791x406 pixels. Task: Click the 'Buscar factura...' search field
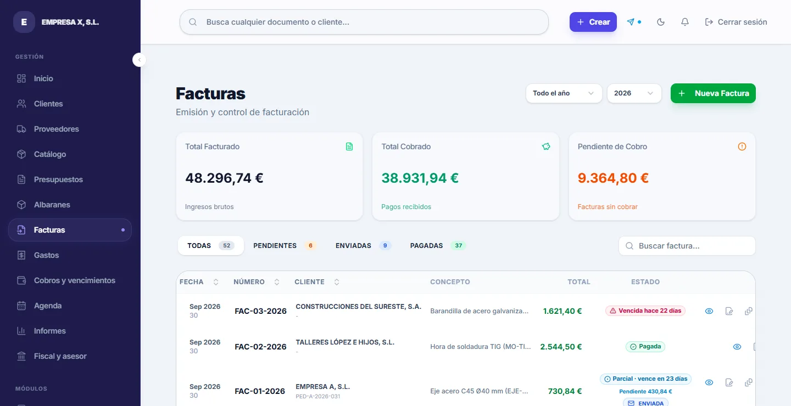pyautogui.click(x=687, y=246)
